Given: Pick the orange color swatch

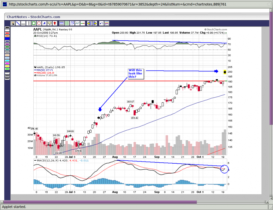Looking at the screenshot, I should pyautogui.click(x=7, y=36).
